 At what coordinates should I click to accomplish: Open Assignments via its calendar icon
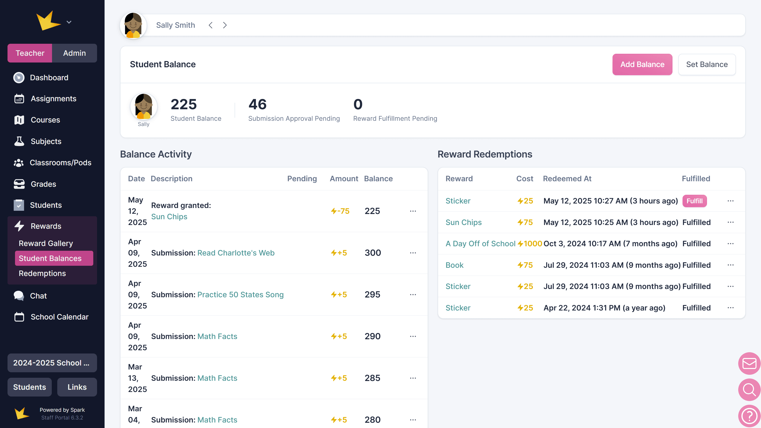click(19, 99)
